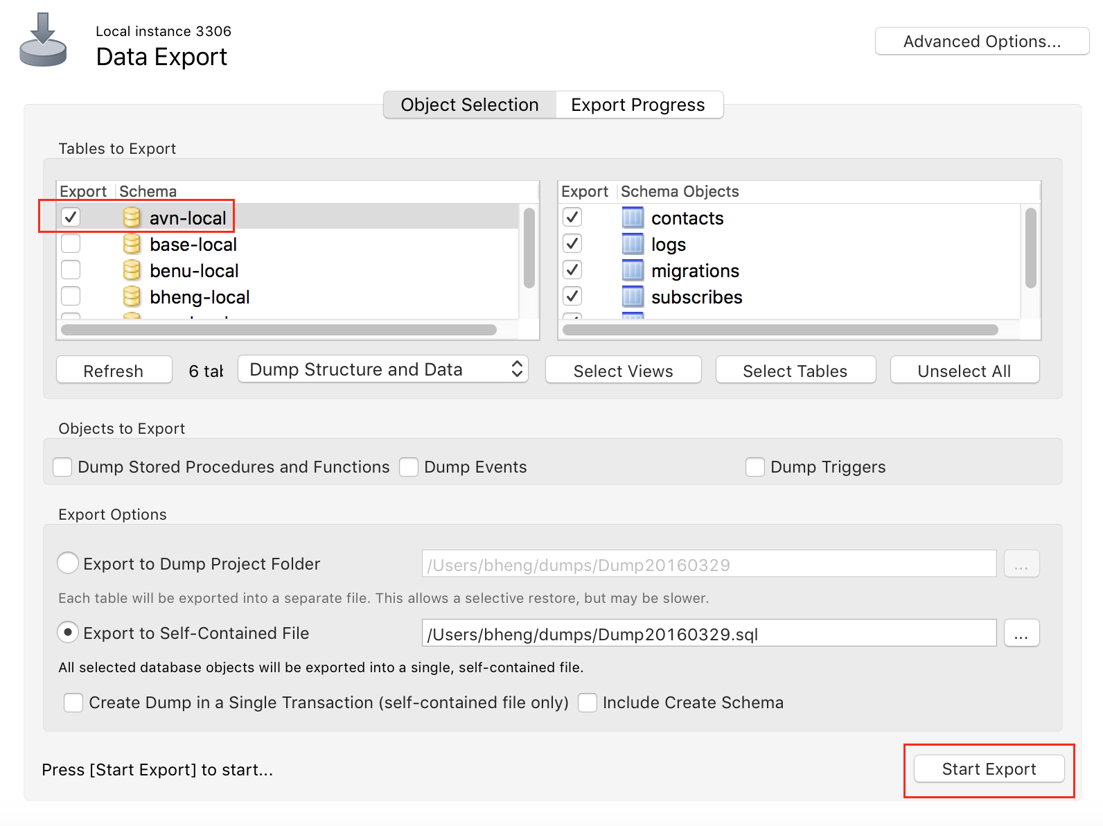Click the contacts table icon
The height and width of the screenshot is (826, 1103).
pyautogui.click(x=633, y=218)
